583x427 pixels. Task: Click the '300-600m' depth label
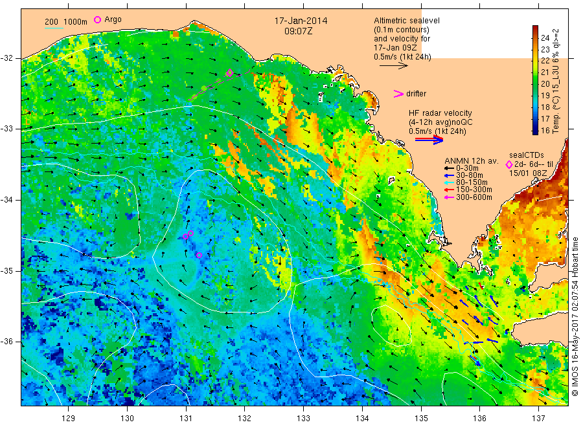tap(474, 197)
